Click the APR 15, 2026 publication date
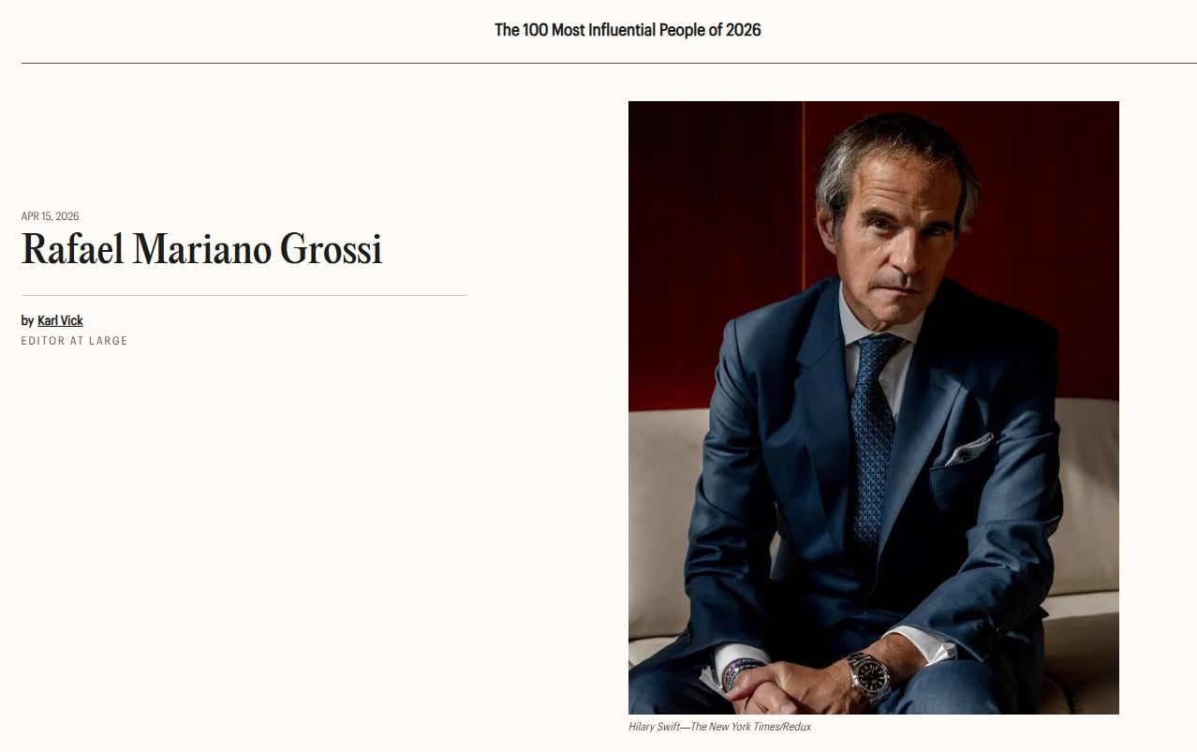1197x752 pixels. tap(50, 216)
